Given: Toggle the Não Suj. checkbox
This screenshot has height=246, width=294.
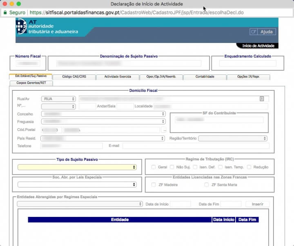Looking at the screenshot, I should (x=172, y=167).
